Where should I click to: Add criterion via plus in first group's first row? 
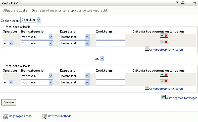coord(162,36)
